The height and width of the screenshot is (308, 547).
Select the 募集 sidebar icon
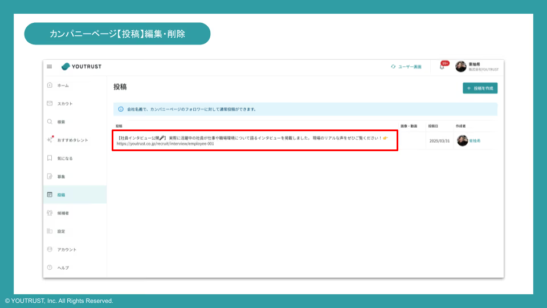50,176
